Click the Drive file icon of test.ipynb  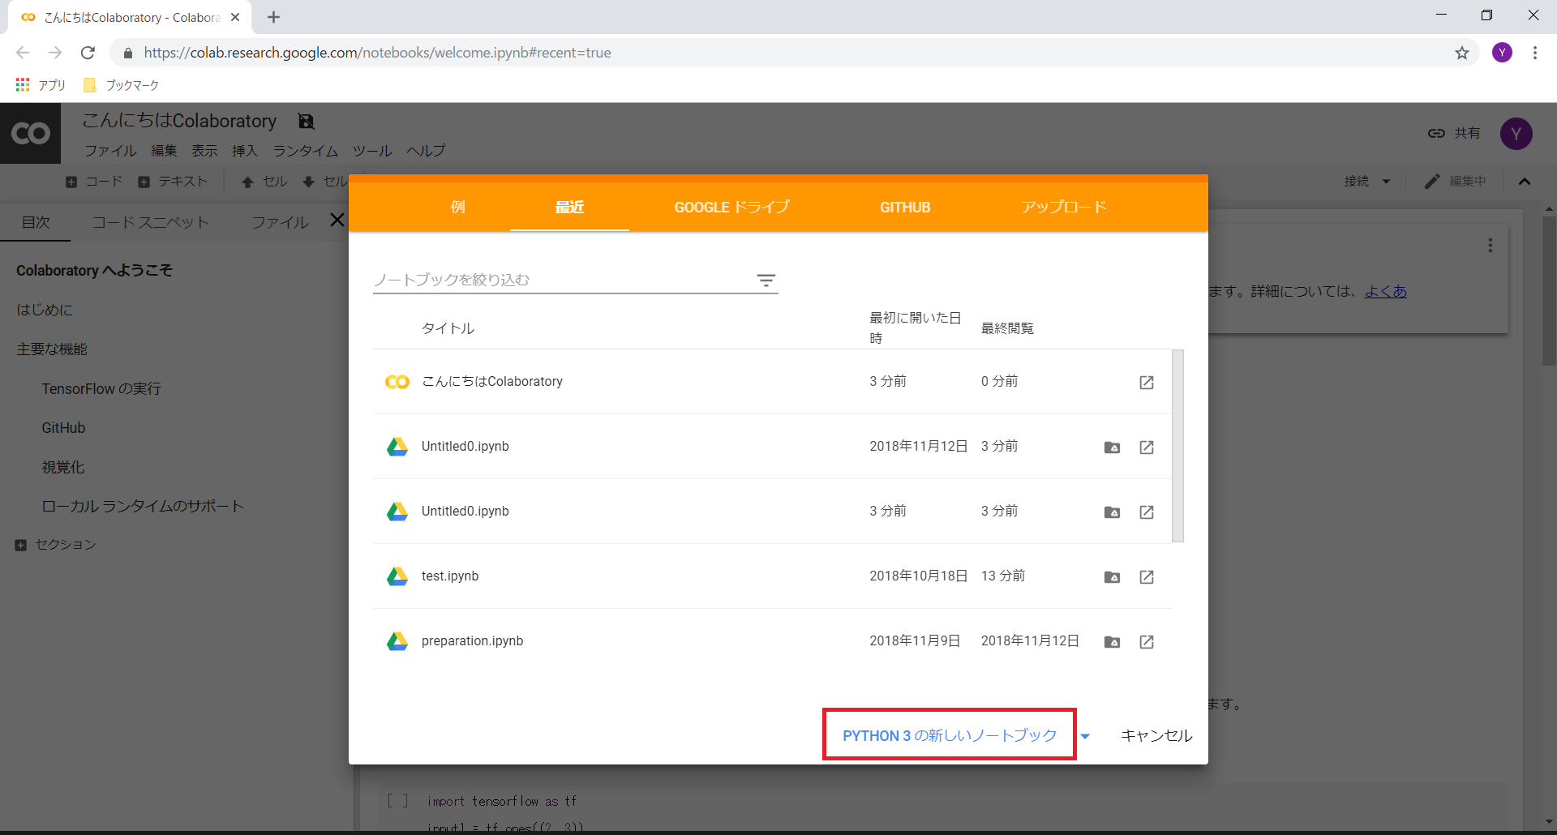tap(397, 576)
